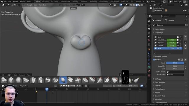Toggle X-ray view in viewport header
Viewport: 189px width, 106px height.
click(131, 5)
